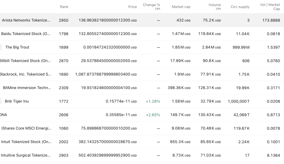Select rank value 2309
Viewport: 284px width, 164px height.
click(64, 88)
